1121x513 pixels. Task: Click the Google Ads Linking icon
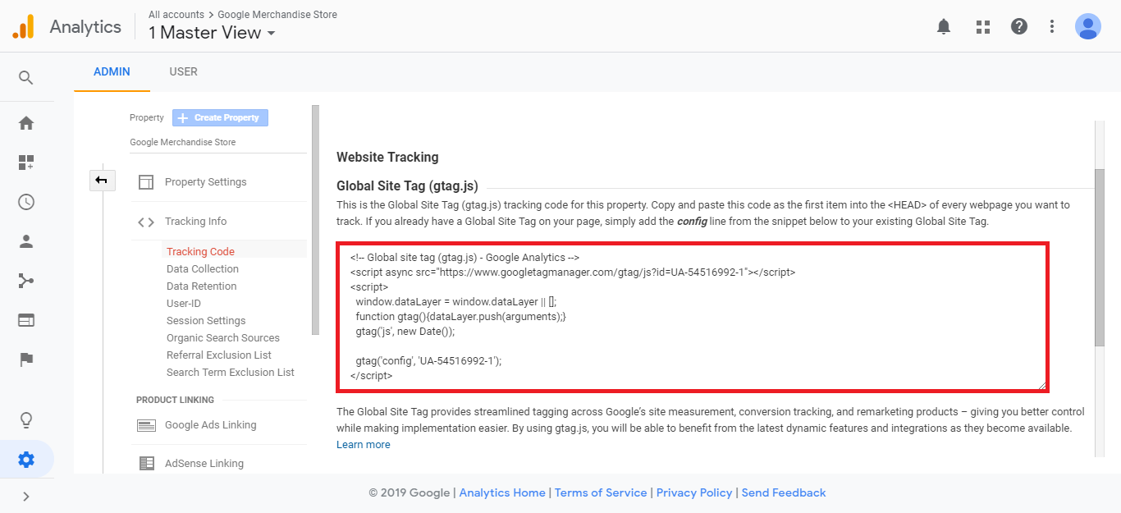146,425
